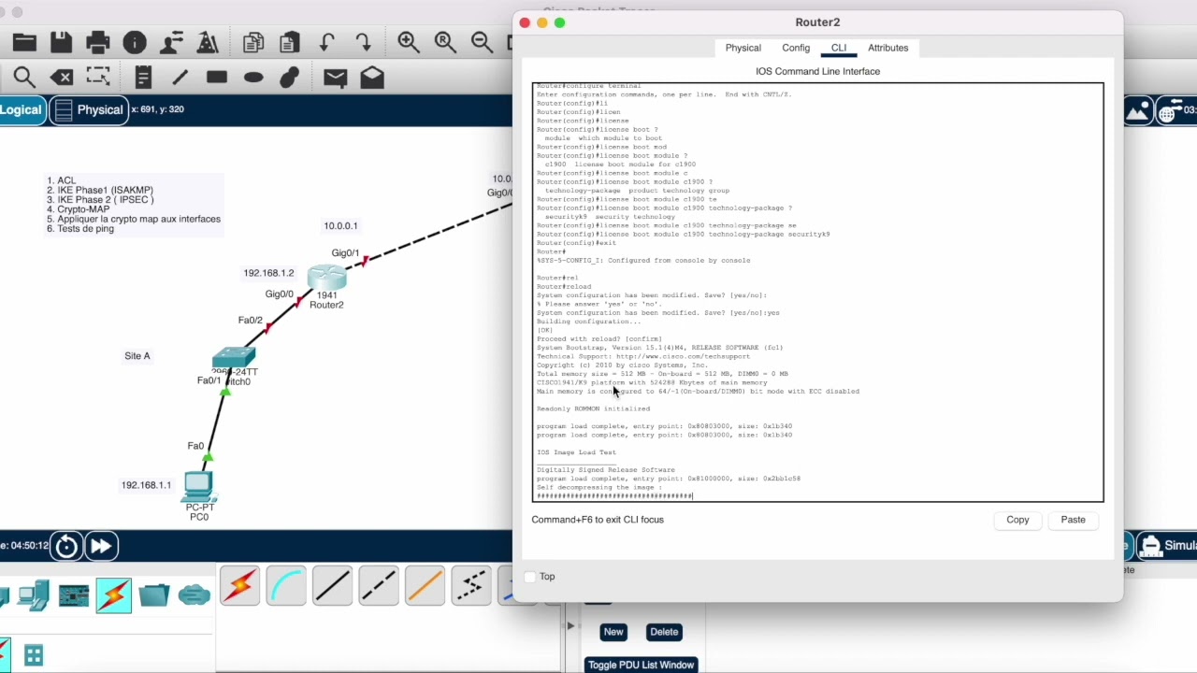
Task: Choose the Miscellaneous folder category icon
Action: pos(153,594)
